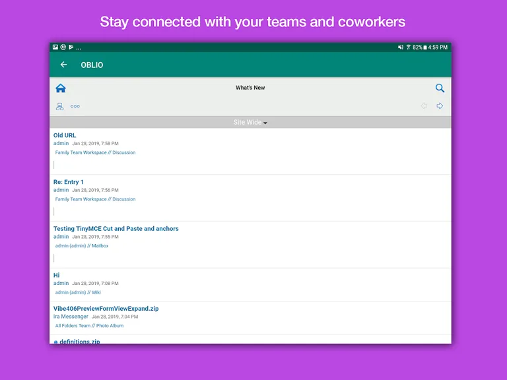Tap the back arrow beside OBLIO
Image resolution: width=507 pixels, height=380 pixels.
point(63,65)
